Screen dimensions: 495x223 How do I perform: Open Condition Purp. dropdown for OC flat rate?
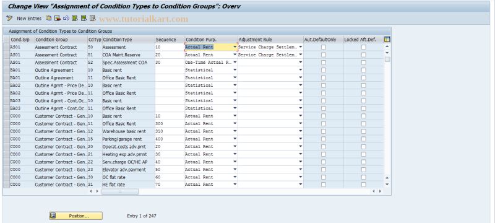(x=235, y=177)
